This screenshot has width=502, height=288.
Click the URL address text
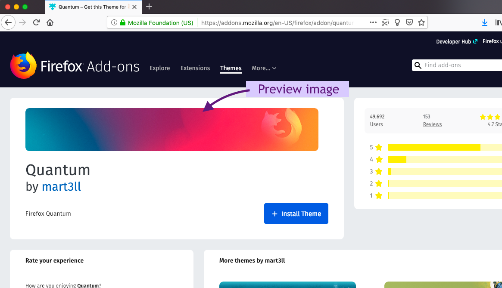277,23
